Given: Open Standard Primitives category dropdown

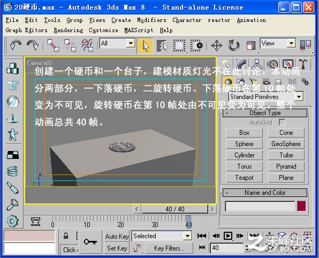Looking at the screenshot, I should 299,97.
